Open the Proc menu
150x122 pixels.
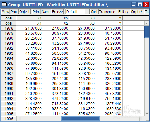tap(14, 12)
